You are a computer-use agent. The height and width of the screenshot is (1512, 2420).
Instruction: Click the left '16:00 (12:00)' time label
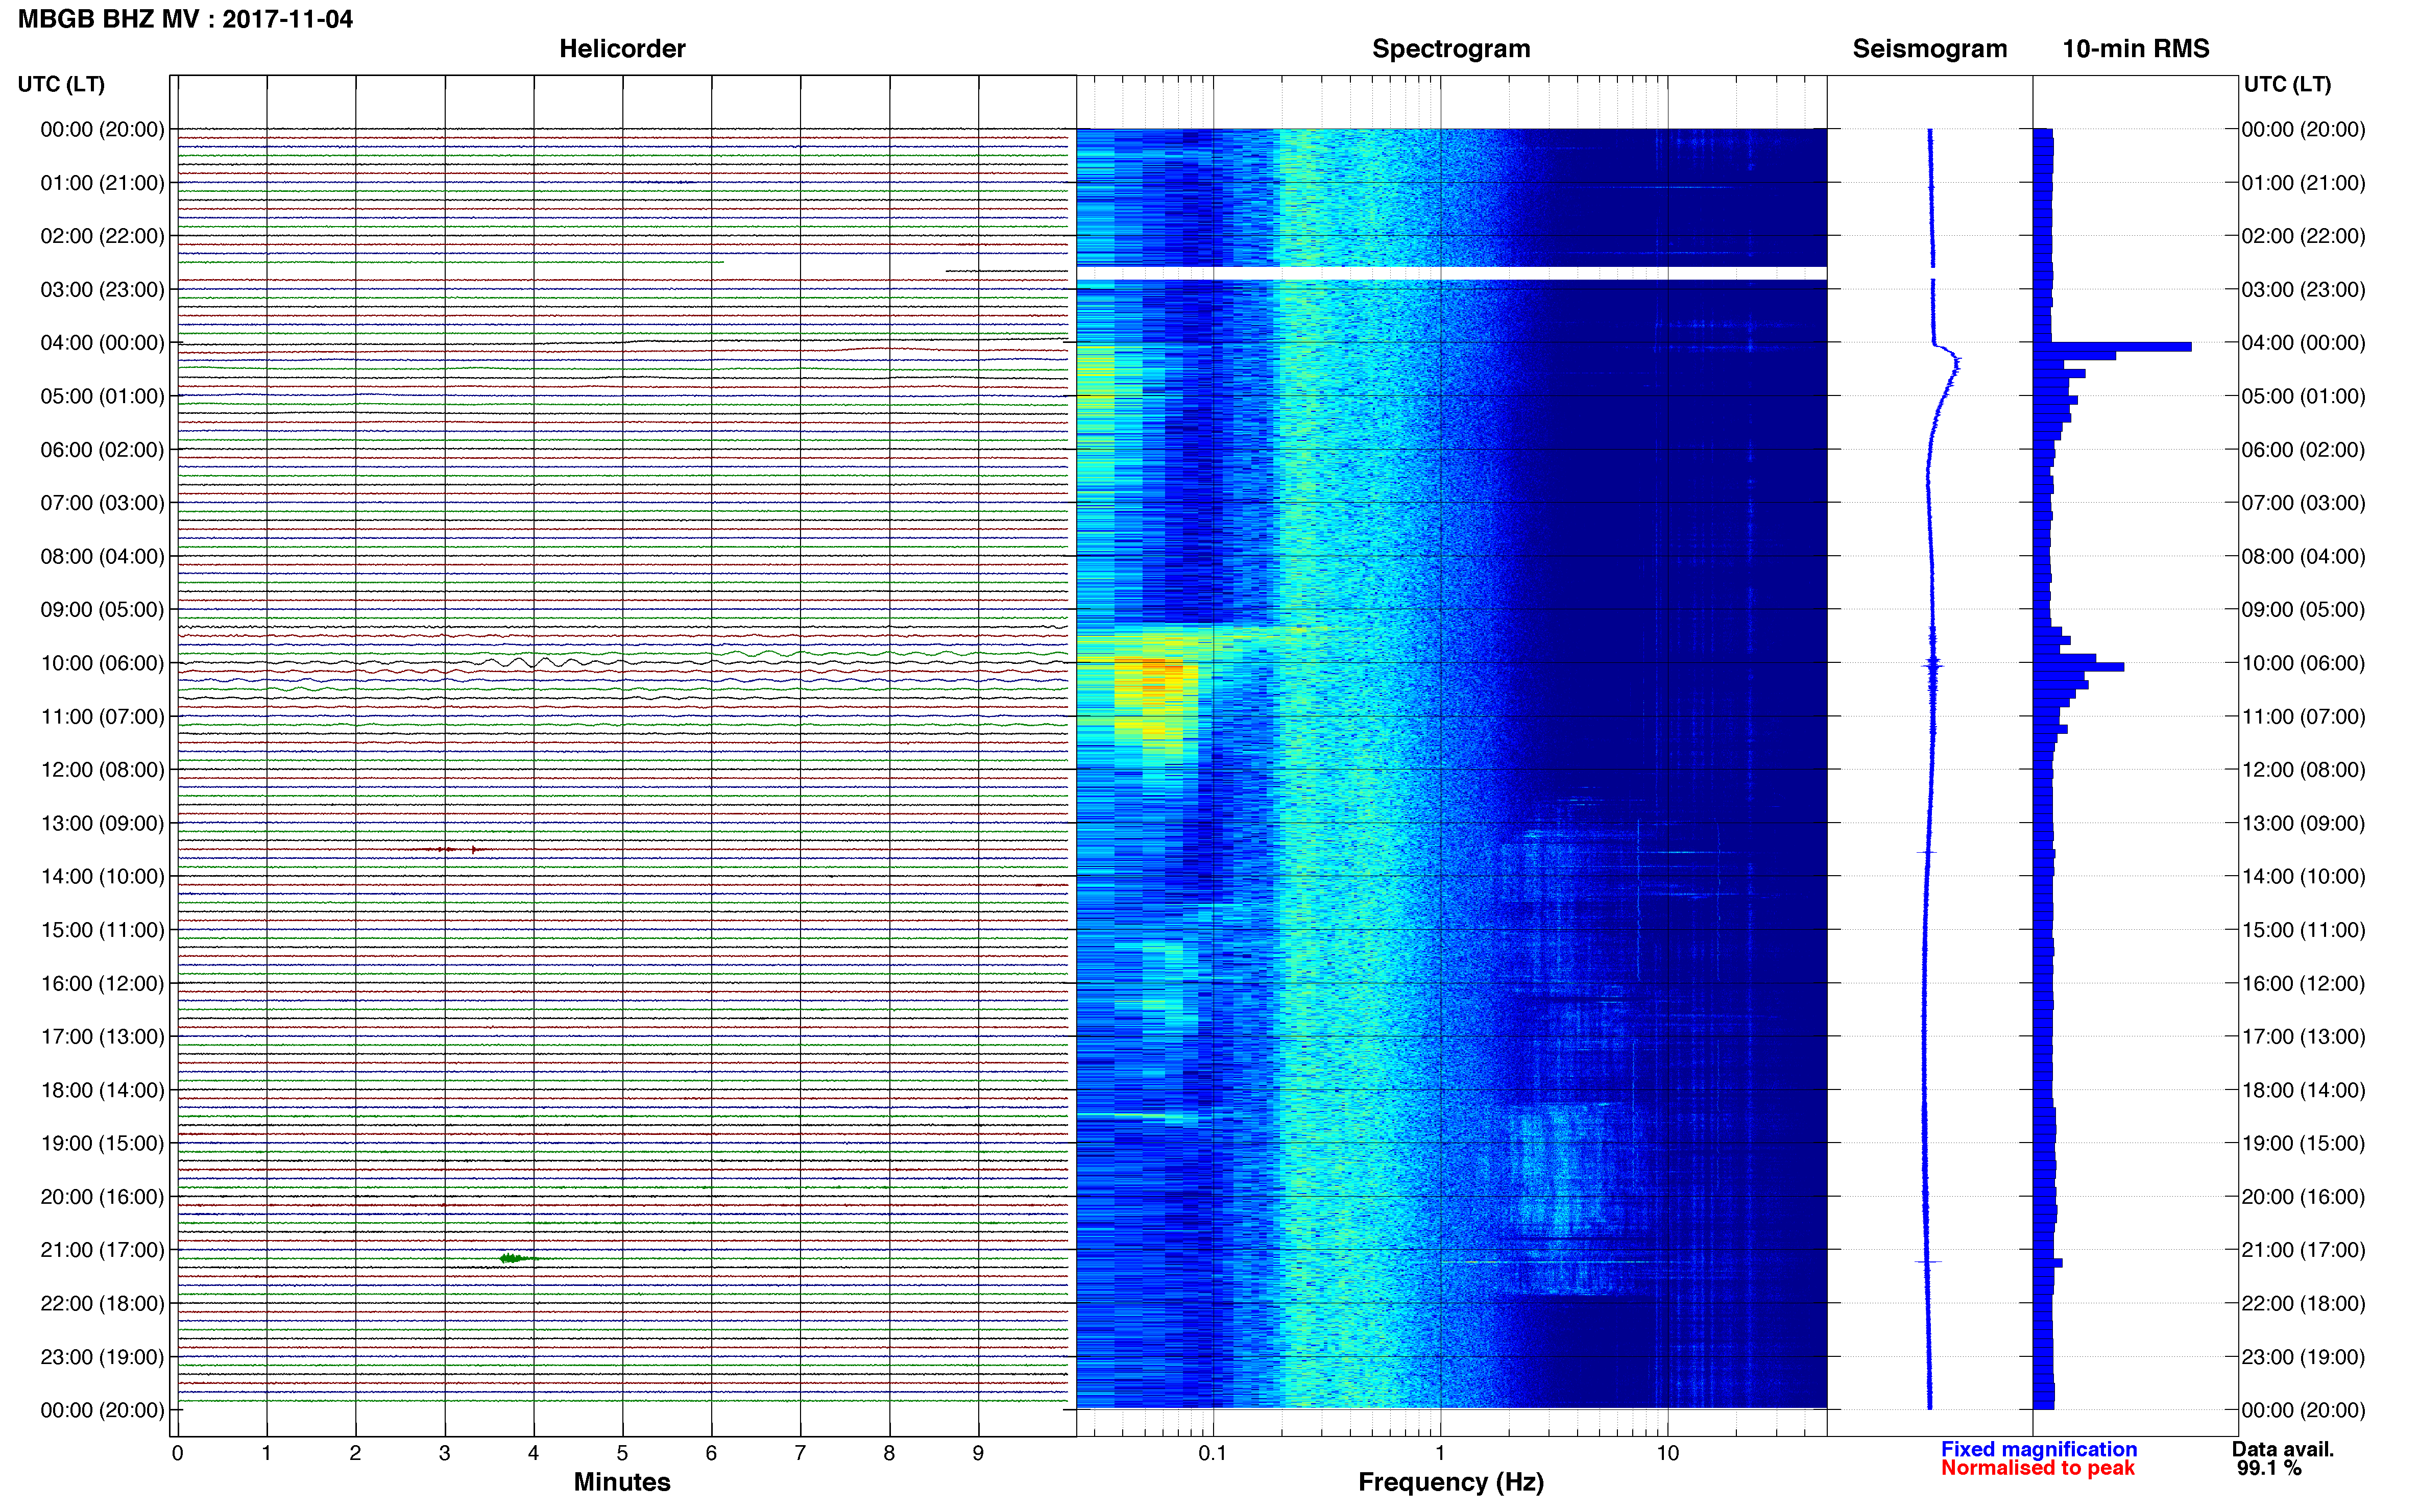[x=102, y=983]
